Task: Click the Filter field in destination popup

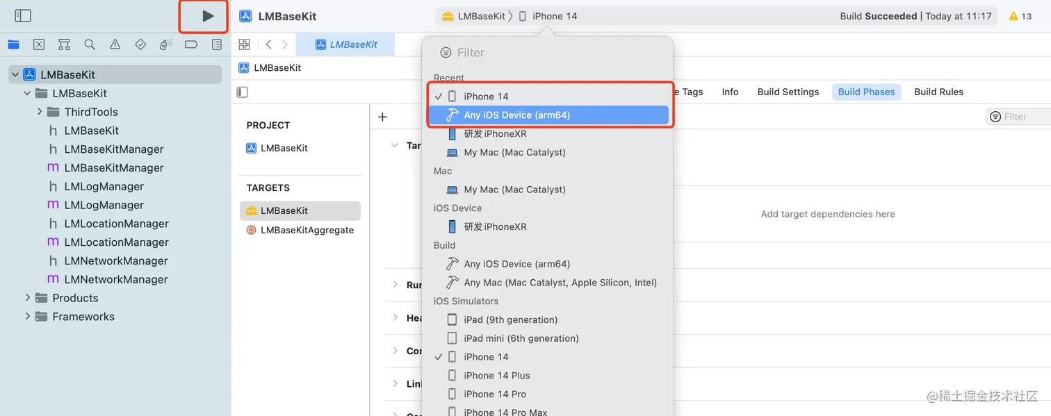Action: coord(548,53)
